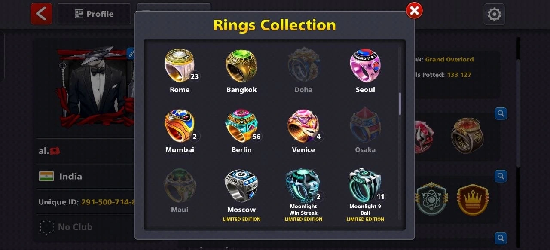Tap the locked Doha ring
The height and width of the screenshot is (250, 550).
(x=303, y=66)
